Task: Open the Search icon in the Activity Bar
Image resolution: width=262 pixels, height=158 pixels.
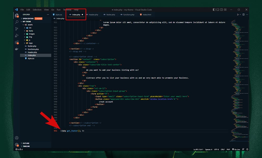Action: pyautogui.click(x=16, y=22)
